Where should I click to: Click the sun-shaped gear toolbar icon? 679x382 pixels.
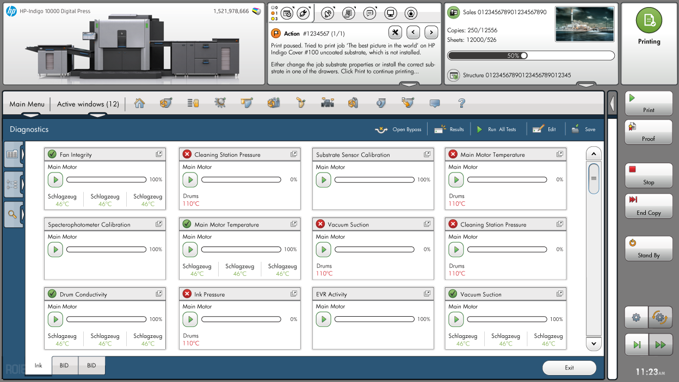[x=220, y=103]
